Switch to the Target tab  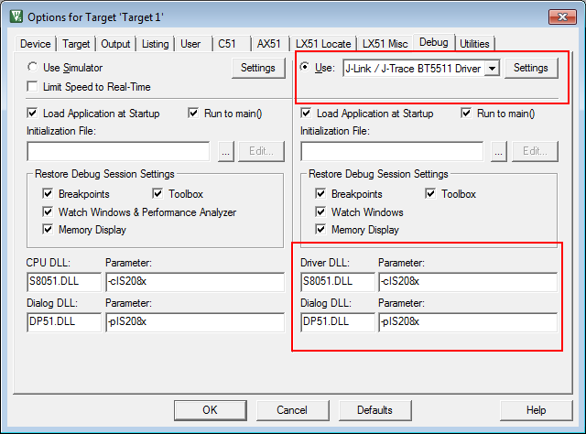pos(76,43)
